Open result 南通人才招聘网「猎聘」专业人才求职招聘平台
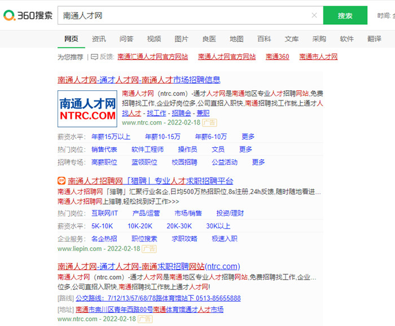The height and width of the screenshot is (326, 395). [x=151, y=180]
